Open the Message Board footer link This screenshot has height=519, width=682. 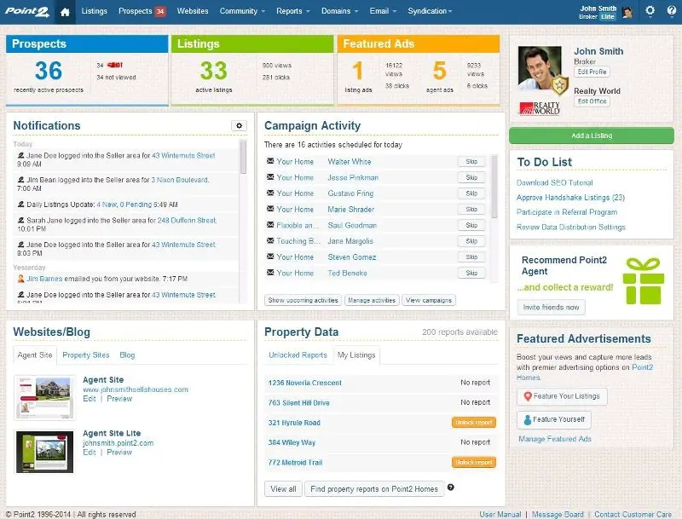tap(558, 514)
